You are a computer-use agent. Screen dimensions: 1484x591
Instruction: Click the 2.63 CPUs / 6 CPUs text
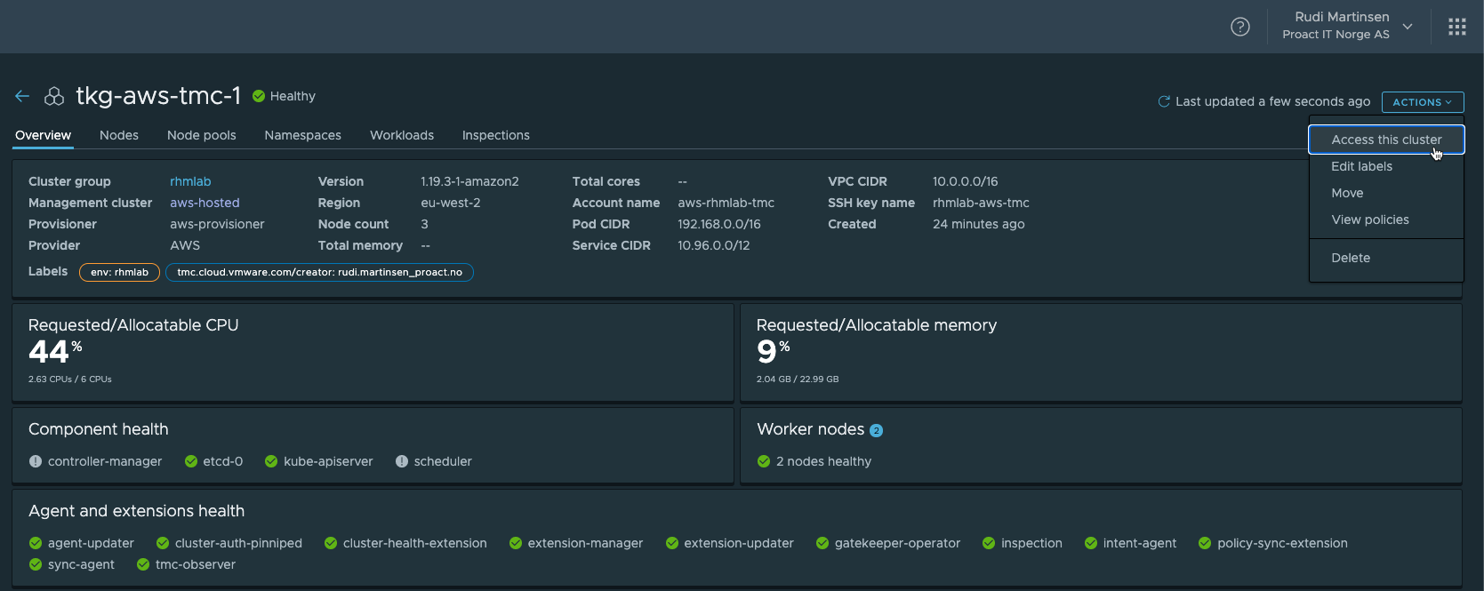(x=70, y=379)
